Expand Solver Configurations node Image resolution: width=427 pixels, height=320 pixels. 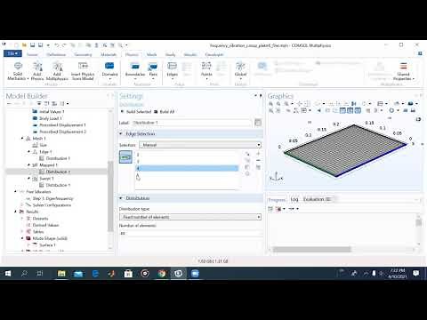coord(22,205)
